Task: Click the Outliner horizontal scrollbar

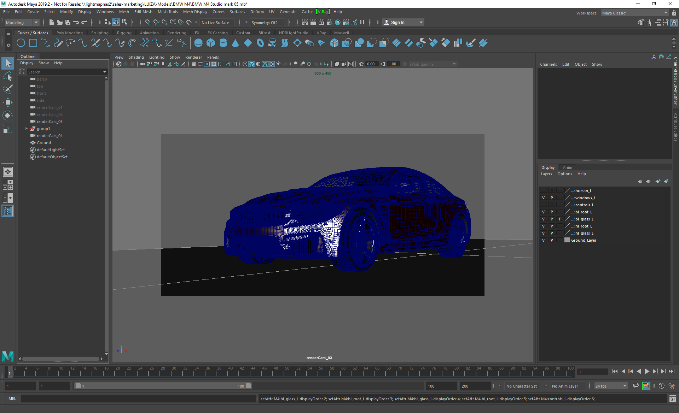Action: pos(61,359)
